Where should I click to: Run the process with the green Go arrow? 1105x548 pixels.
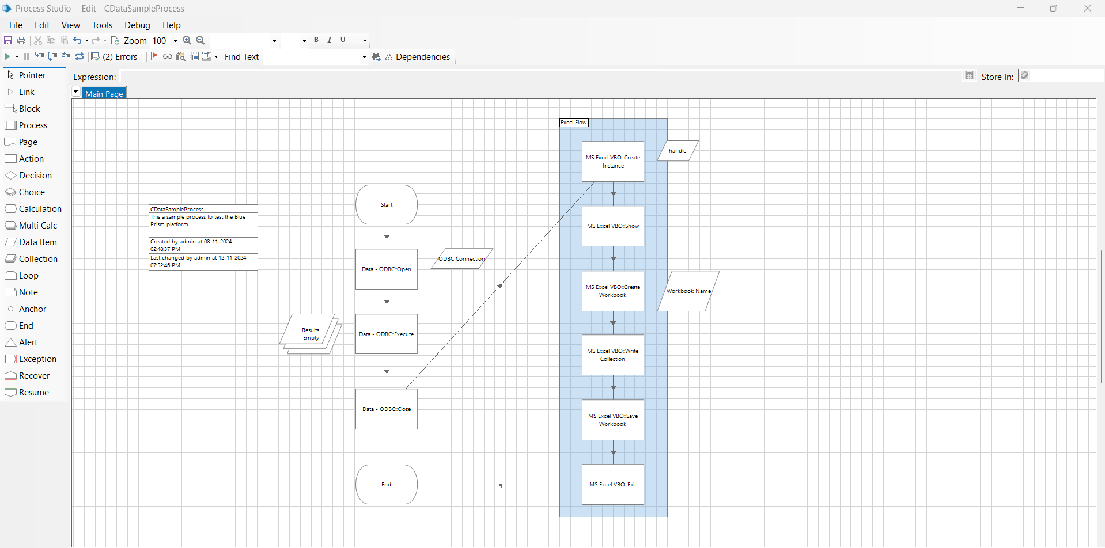click(7, 56)
